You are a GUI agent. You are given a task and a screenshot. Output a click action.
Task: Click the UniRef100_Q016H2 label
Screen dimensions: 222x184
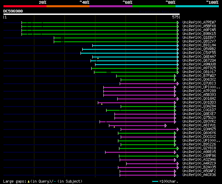[x=199, y=99]
